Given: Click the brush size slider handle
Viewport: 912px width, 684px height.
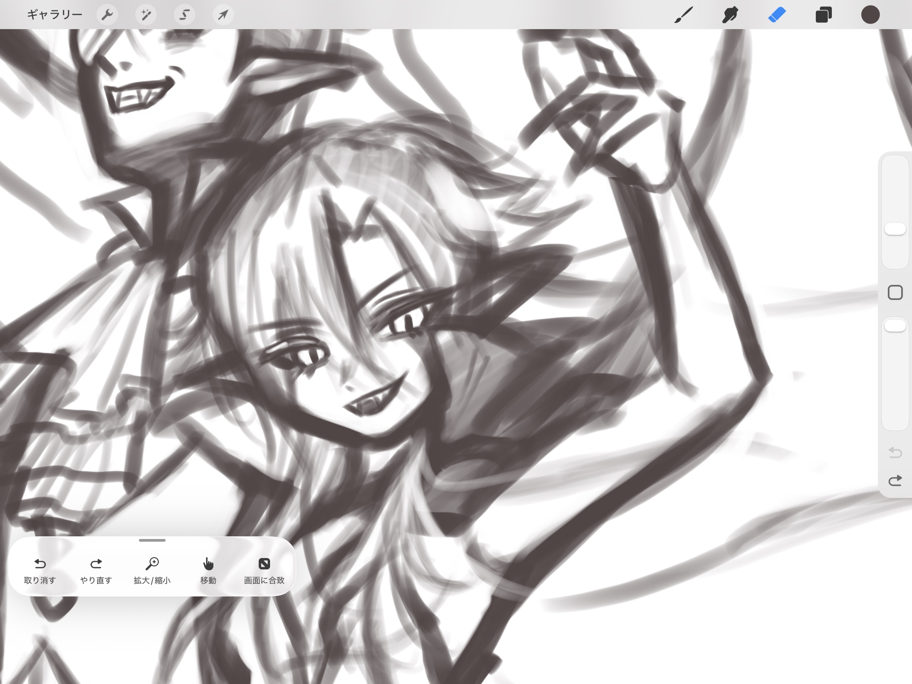Looking at the screenshot, I should tap(895, 229).
